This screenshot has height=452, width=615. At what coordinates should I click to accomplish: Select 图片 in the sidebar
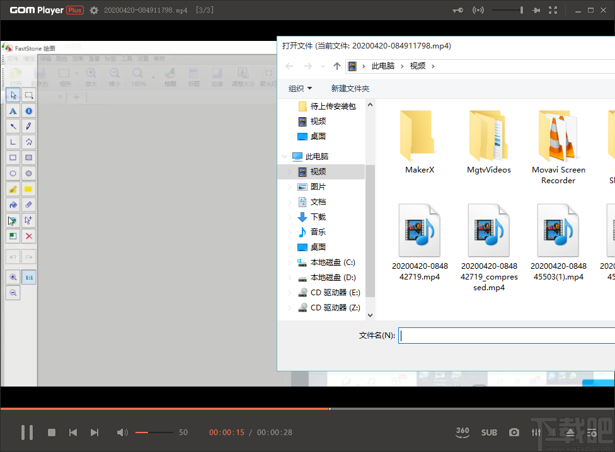318,186
